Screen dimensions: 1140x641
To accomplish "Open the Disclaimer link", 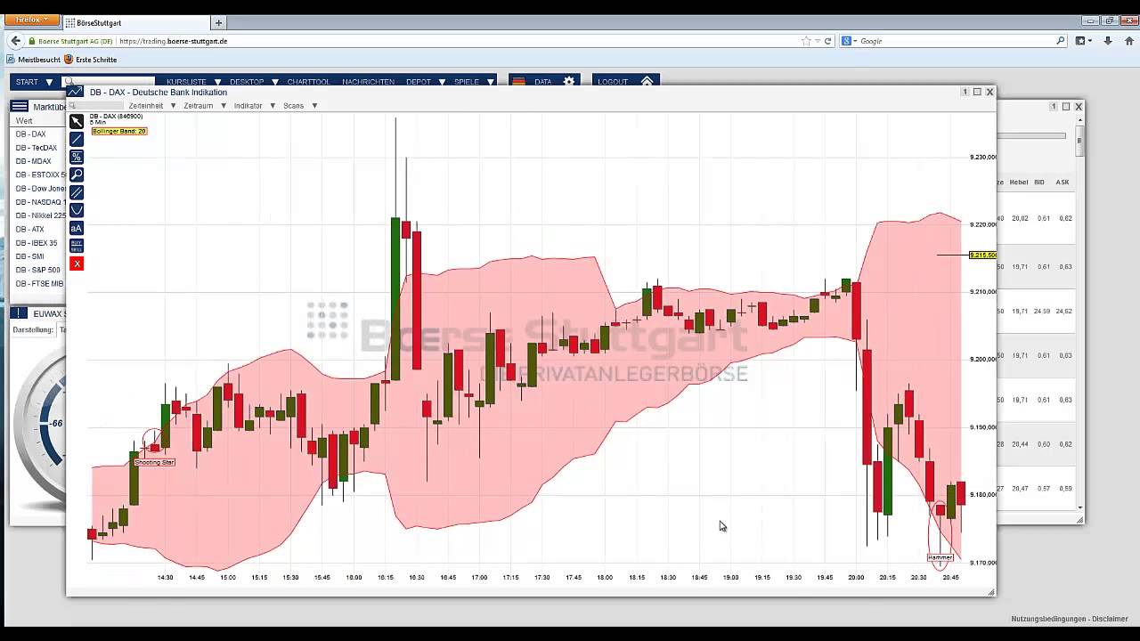I will coord(1111,619).
